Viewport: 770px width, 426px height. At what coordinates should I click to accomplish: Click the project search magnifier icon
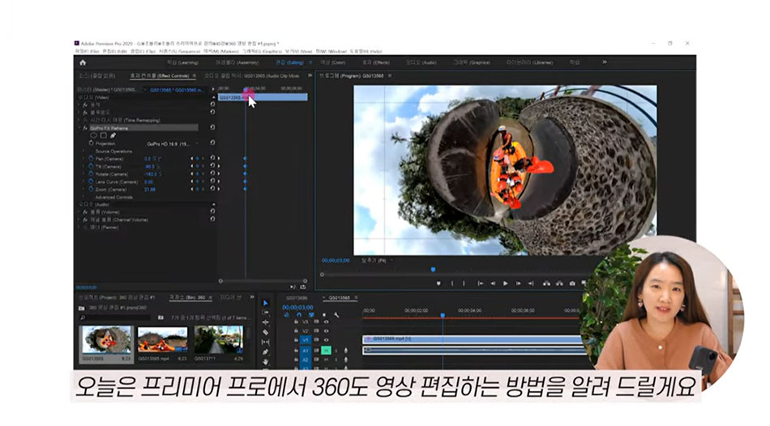(x=83, y=318)
